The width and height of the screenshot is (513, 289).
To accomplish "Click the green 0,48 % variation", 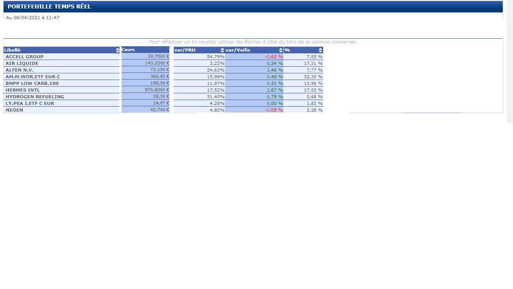I will [275, 77].
